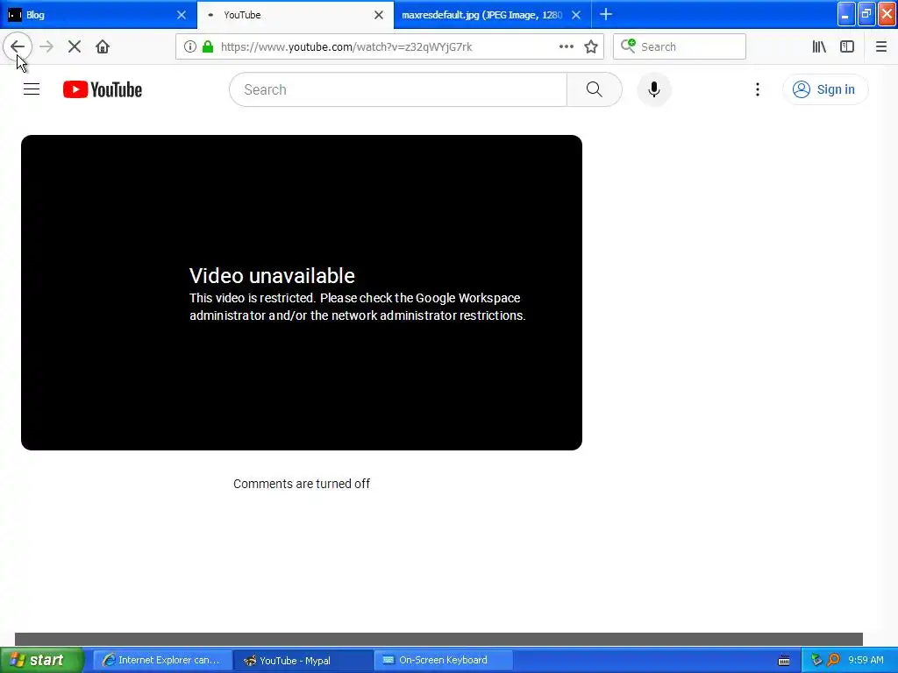Open the Windows start menu
This screenshot has width=898, height=673.
pyautogui.click(x=41, y=660)
